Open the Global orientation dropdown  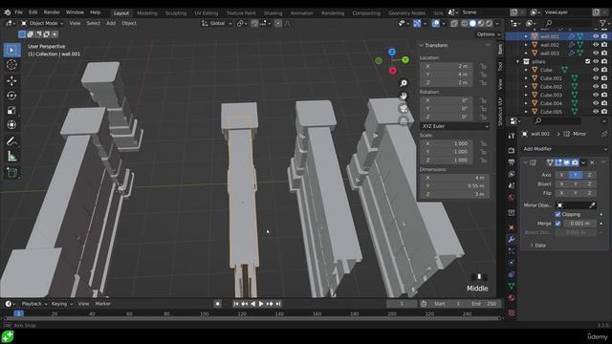coord(217,23)
